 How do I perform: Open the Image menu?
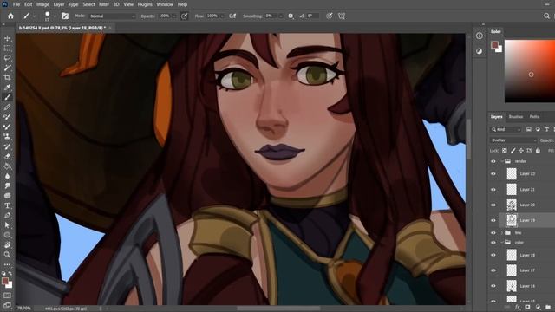tap(42, 4)
